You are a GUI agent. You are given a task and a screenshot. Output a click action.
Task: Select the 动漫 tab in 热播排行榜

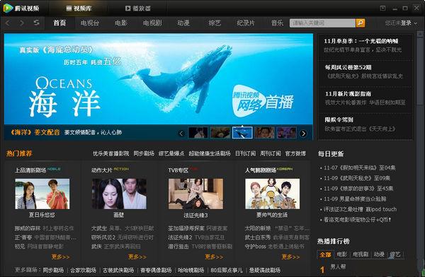tap(379, 254)
